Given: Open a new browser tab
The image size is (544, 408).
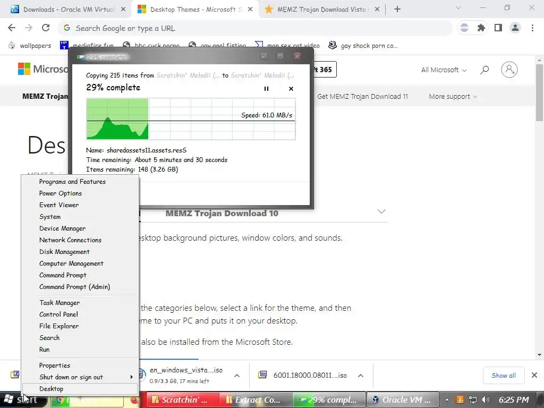Looking at the screenshot, I should 397,10.
